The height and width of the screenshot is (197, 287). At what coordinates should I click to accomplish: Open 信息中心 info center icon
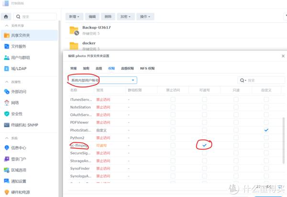7,147
